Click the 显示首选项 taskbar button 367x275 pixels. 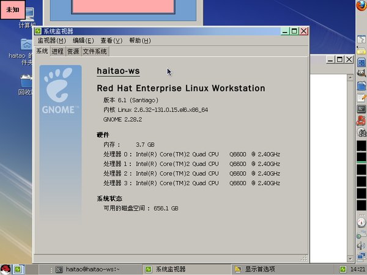(276, 269)
